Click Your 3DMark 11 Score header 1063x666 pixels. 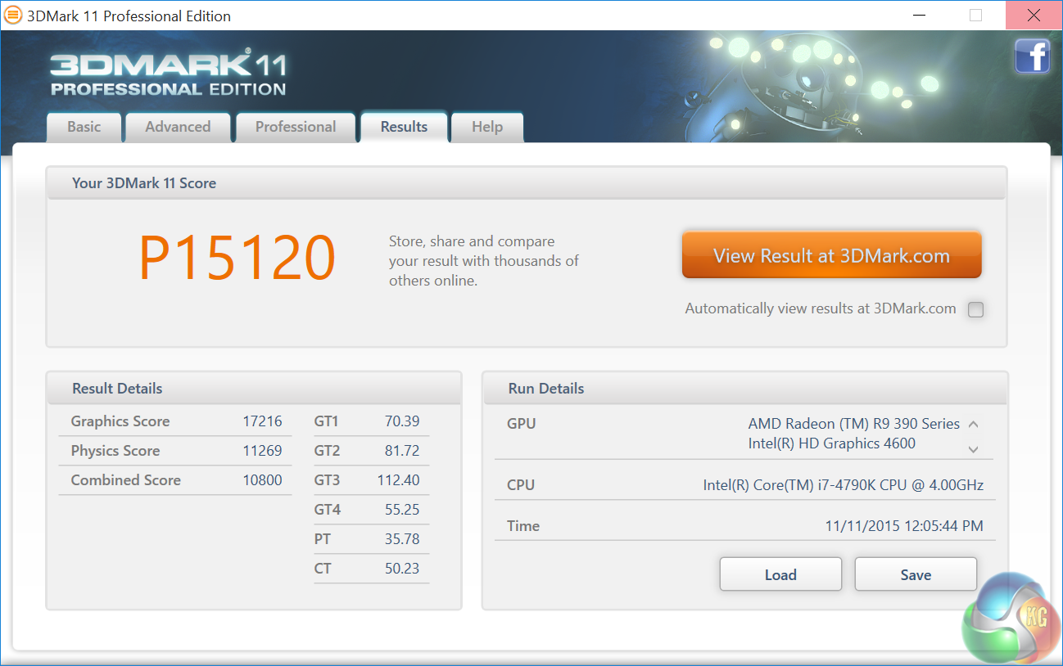[x=527, y=183]
